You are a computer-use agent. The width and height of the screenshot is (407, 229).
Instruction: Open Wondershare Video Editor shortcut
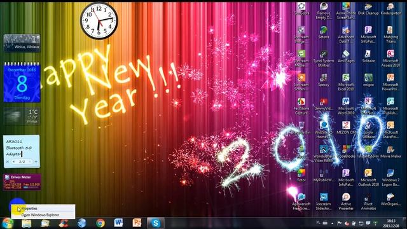click(324, 154)
